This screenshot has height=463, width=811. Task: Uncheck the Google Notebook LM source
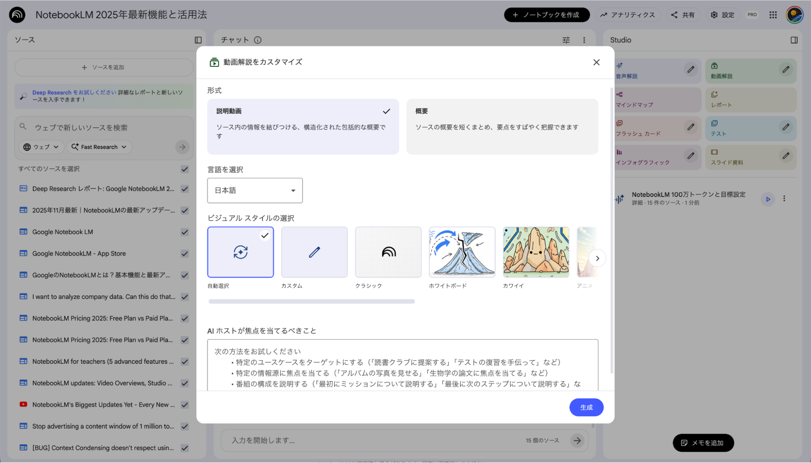[185, 232]
